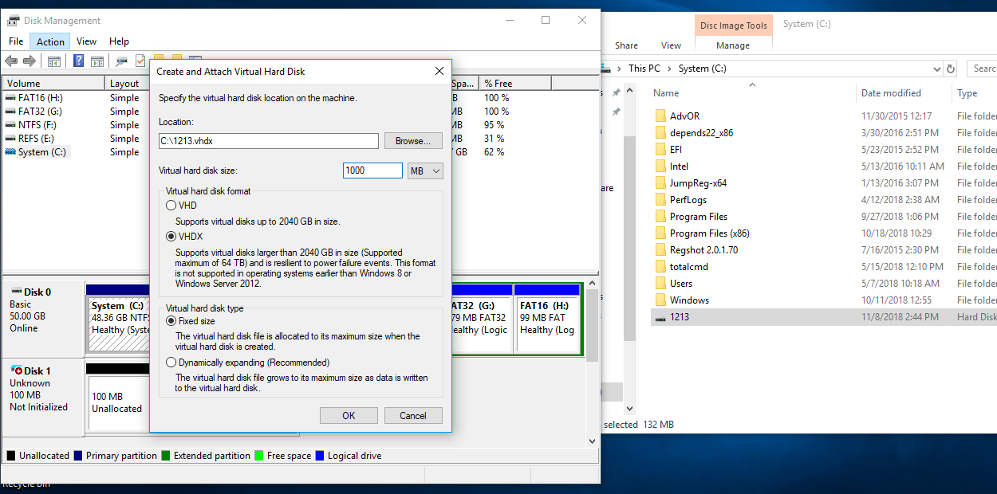Click the Disk Management title bar icon
This screenshot has height=494, width=997.
[x=14, y=20]
